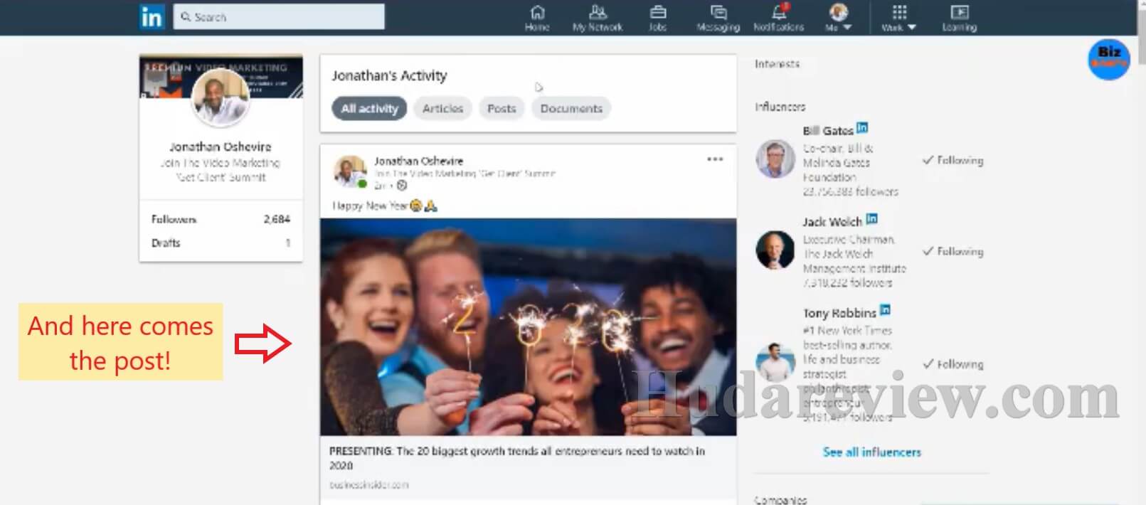Viewport: 1146px width, 505px height.
Task: Click the post author's avatar
Action: pyautogui.click(x=350, y=171)
